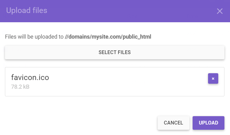
Task: Click the purple dialog header bar
Action: point(124,11)
